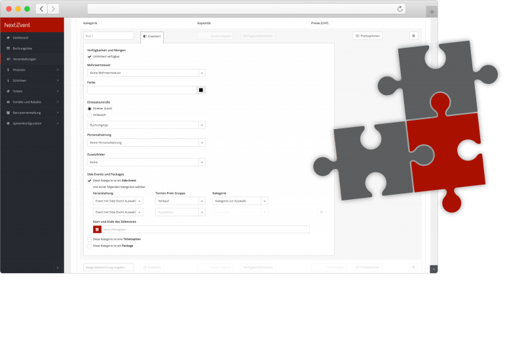Open the 'Verkauf' Termin-Preis Gruppe dropdown
The height and width of the screenshot is (342, 524).
pyautogui.click(x=180, y=201)
